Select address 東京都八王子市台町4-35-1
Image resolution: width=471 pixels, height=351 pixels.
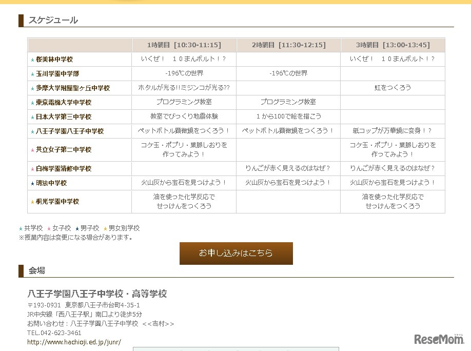[103, 305]
